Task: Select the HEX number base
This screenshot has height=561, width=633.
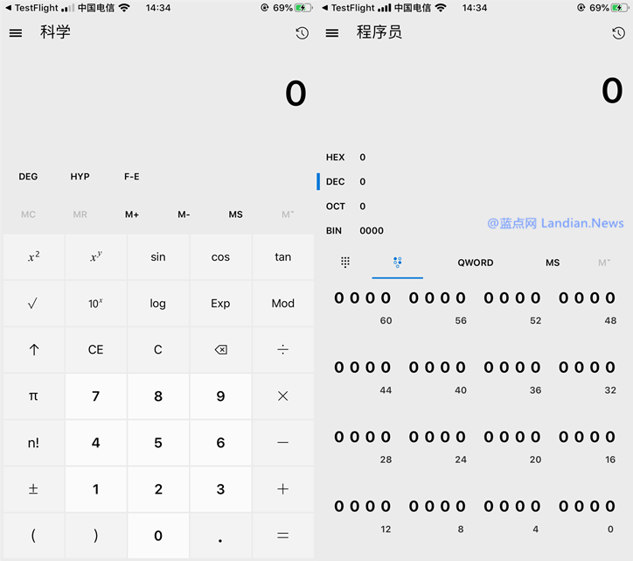Action: click(336, 158)
